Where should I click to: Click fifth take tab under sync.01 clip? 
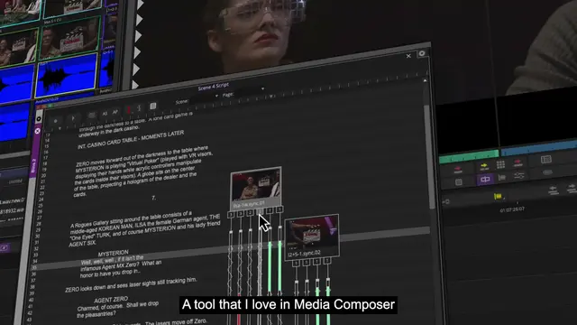point(270,210)
